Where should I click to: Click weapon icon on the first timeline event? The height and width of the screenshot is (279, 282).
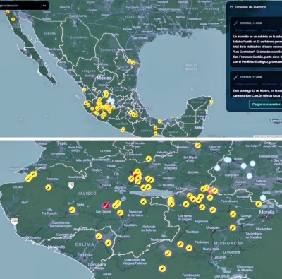235,23
